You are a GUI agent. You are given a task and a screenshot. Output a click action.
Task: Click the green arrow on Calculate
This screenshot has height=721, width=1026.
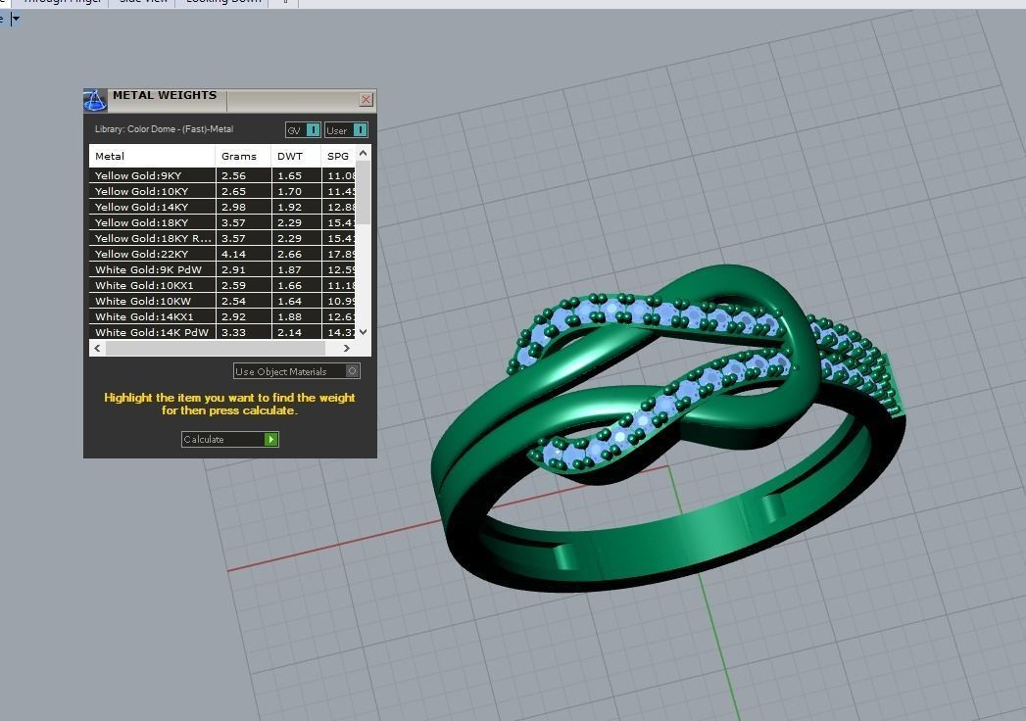[x=270, y=439]
